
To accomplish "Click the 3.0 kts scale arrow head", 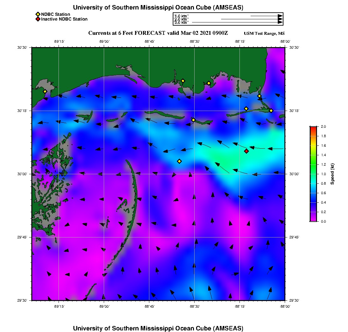I will pyautogui.click(x=280, y=22).
